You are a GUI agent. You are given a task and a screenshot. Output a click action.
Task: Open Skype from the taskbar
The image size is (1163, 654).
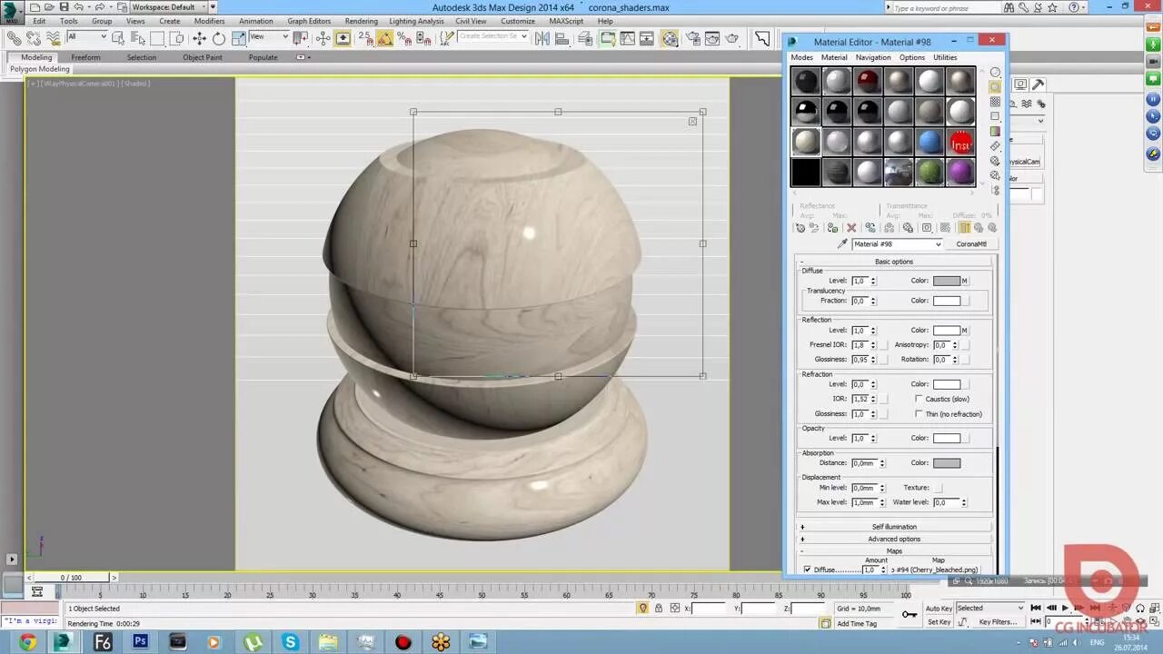pyautogui.click(x=290, y=642)
